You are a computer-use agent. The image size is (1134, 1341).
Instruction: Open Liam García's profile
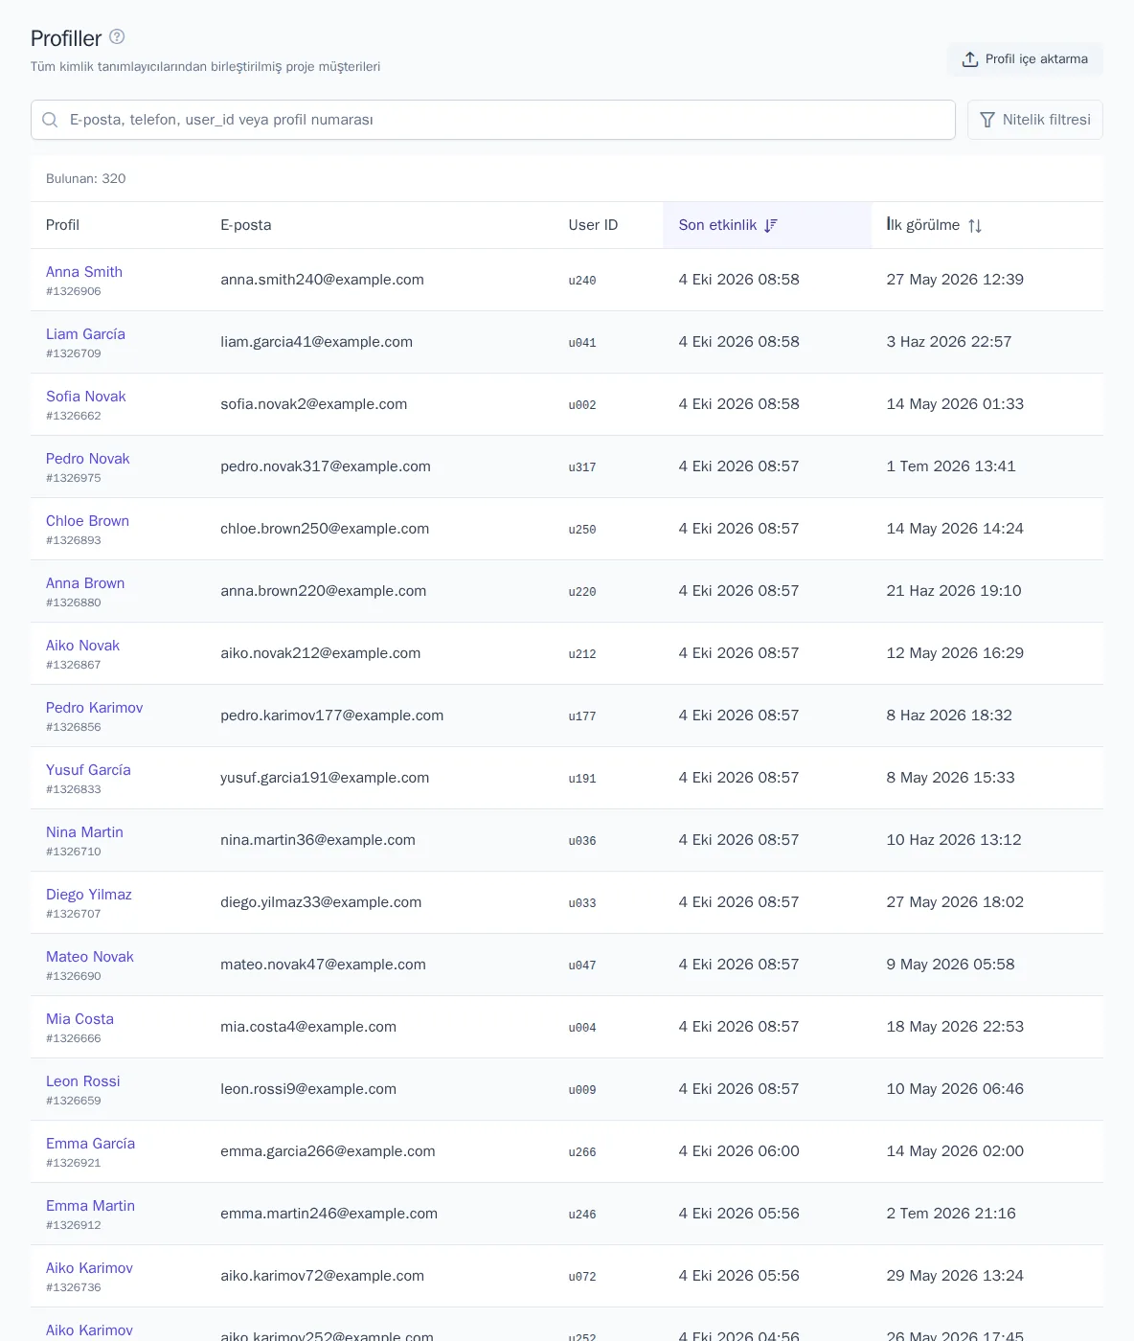coord(85,334)
